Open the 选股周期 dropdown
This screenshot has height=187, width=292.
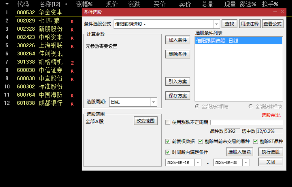click(x=154, y=102)
